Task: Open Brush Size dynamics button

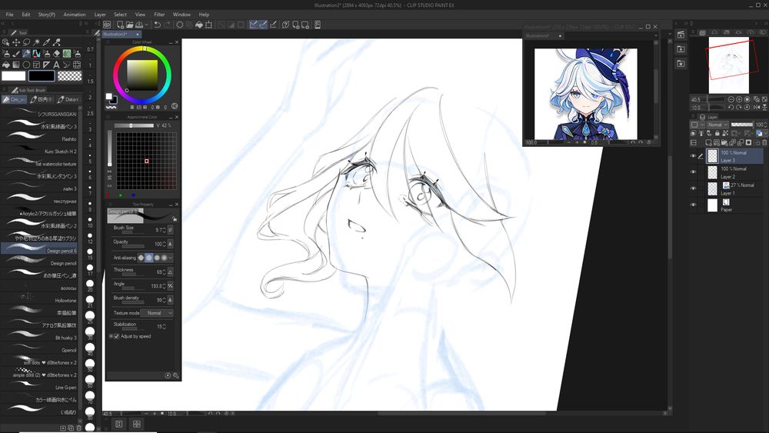Action: (170, 229)
